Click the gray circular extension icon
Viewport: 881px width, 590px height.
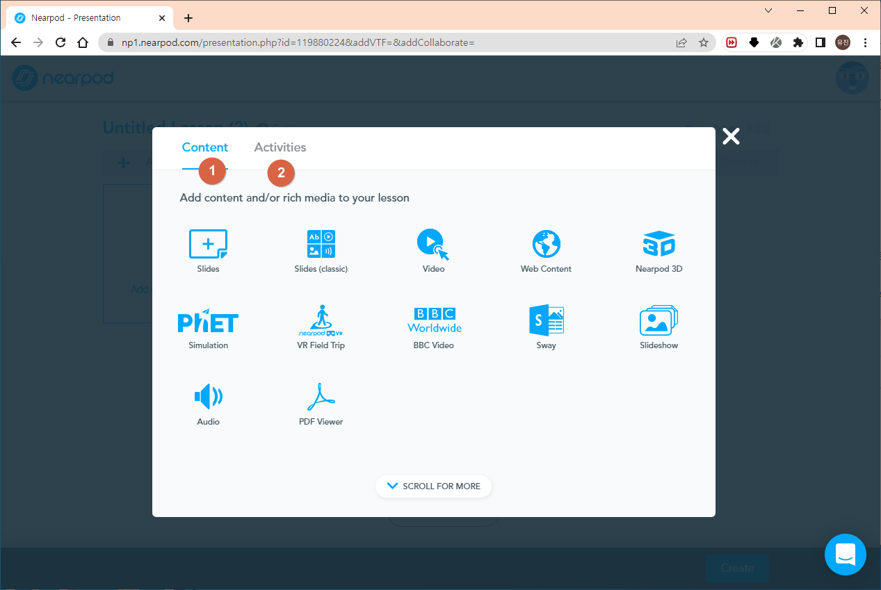coord(776,42)
